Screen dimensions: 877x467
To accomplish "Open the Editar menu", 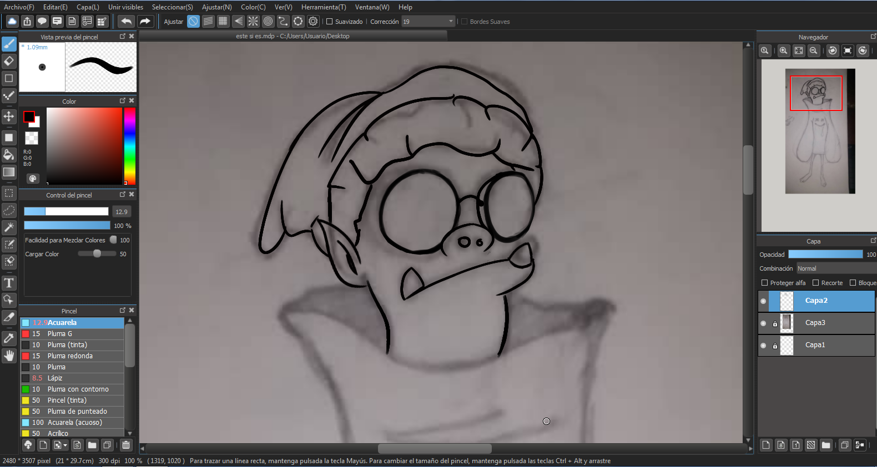I will [x=56, y=7].
